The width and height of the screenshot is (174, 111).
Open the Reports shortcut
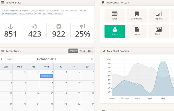[159, 16]
